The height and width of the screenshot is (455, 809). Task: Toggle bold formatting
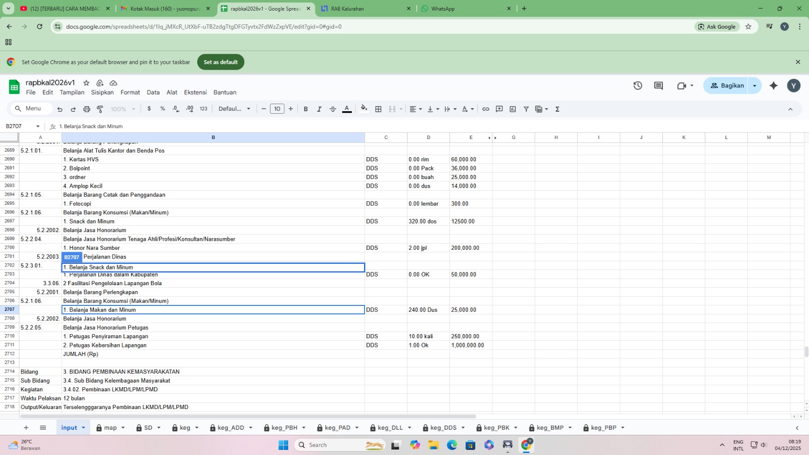(305, 109)
